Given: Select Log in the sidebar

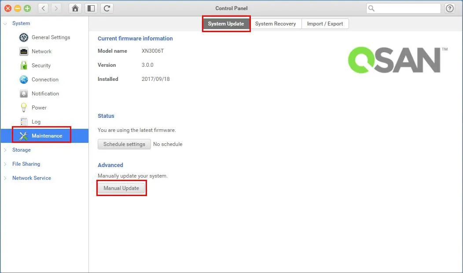Looking at the screenshot, I should (36, 122).
